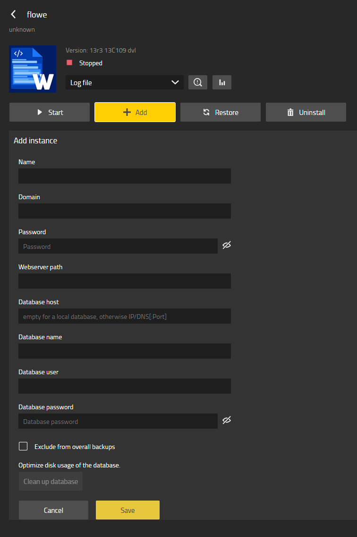Click the red Stopped status indicator
Image resolution: width=357 pixels, height=537 pixels.
click(x=69, y=63)
